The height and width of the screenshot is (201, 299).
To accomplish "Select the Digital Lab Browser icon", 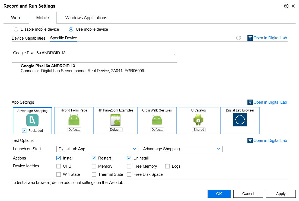I will [x=240, y=120].
